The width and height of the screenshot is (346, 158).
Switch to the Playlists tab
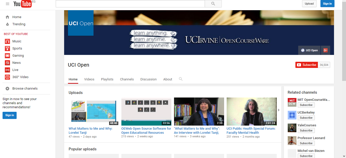click(x=107, y=79)
